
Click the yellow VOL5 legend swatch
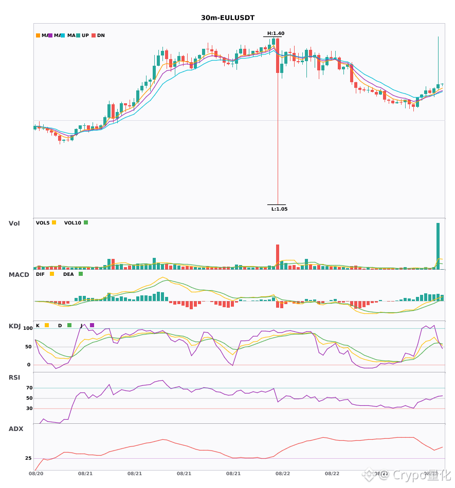coord(54,222)
